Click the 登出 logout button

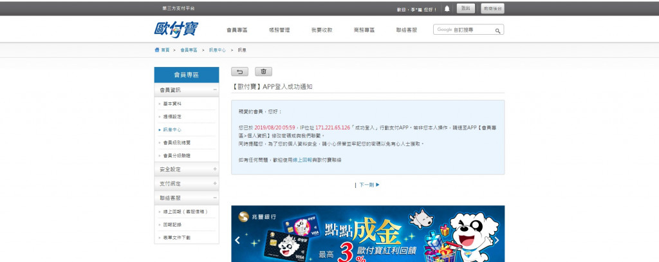[466, 8]
